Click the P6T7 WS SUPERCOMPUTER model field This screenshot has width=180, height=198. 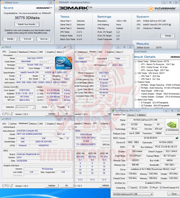click(x=33, y=134)
